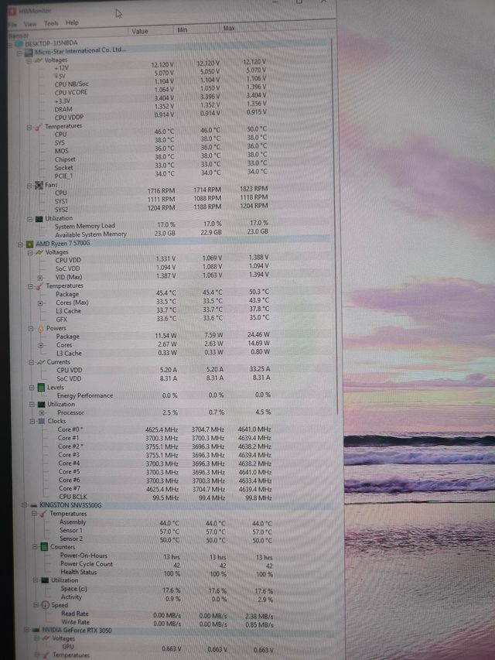495x660 pixels.
Task: Open the Help menu
Action: click(72, 22)
